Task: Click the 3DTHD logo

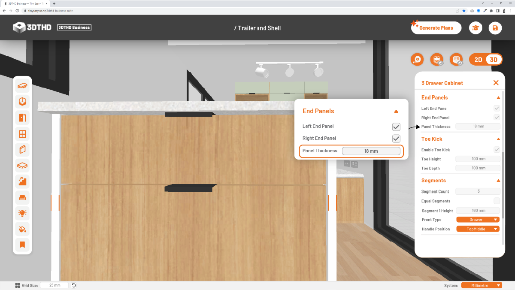Action: tap(32, 27)
